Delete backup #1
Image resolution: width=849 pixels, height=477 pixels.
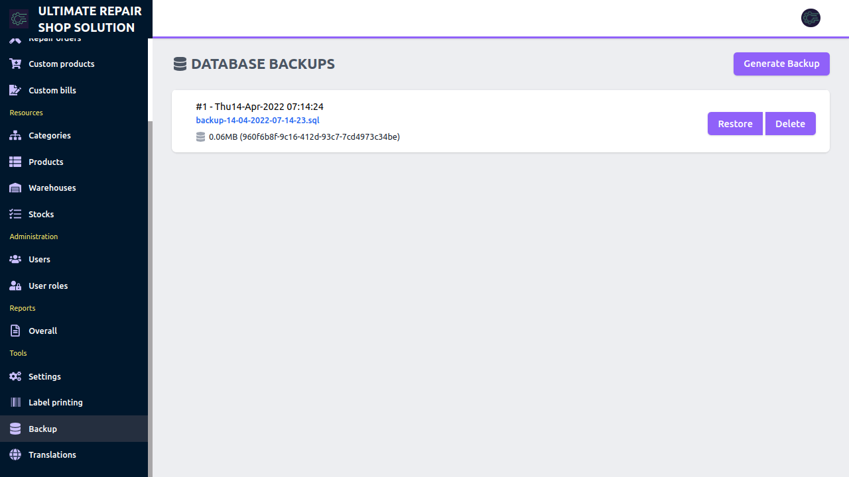790,124
